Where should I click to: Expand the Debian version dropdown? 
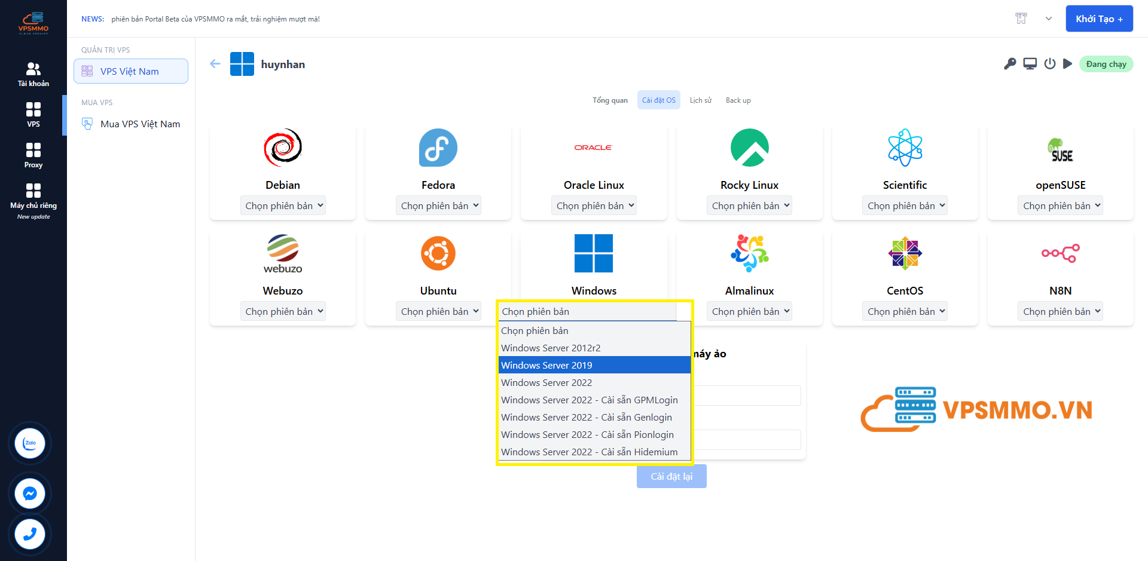click(283, 206)
